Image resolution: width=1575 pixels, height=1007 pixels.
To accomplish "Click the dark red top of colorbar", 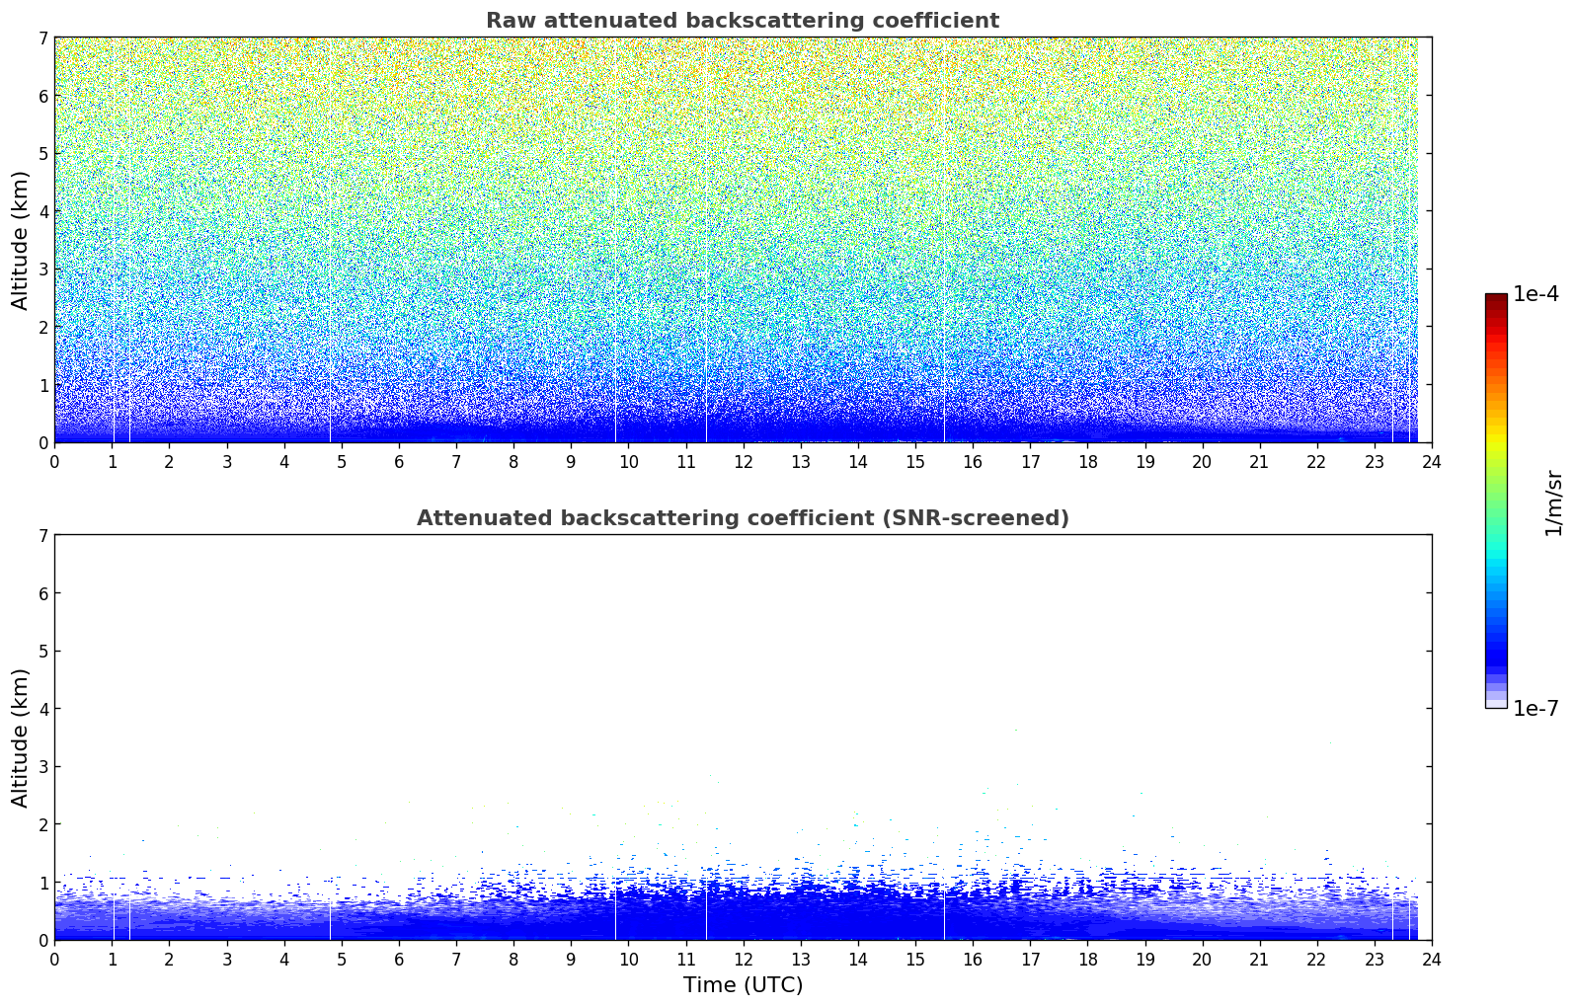I will pyautogui.click(x=1495, y=299).
